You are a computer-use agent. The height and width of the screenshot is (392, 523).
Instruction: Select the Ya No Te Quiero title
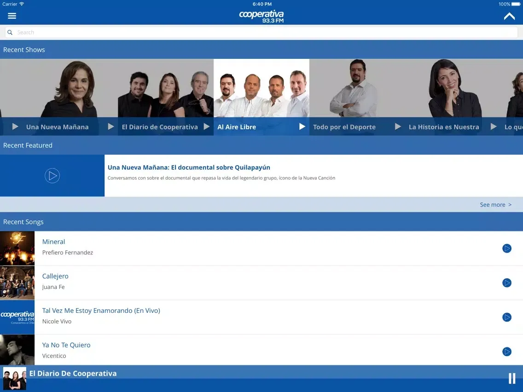point(66,345)
